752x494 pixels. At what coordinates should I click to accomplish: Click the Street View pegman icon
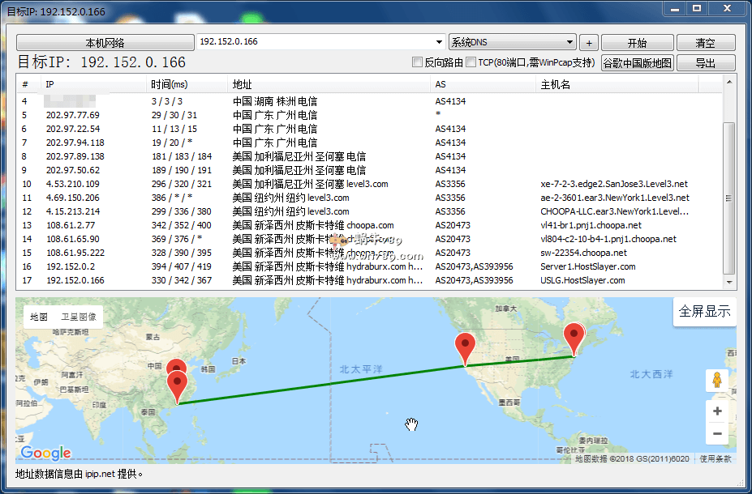pos(717,380)
